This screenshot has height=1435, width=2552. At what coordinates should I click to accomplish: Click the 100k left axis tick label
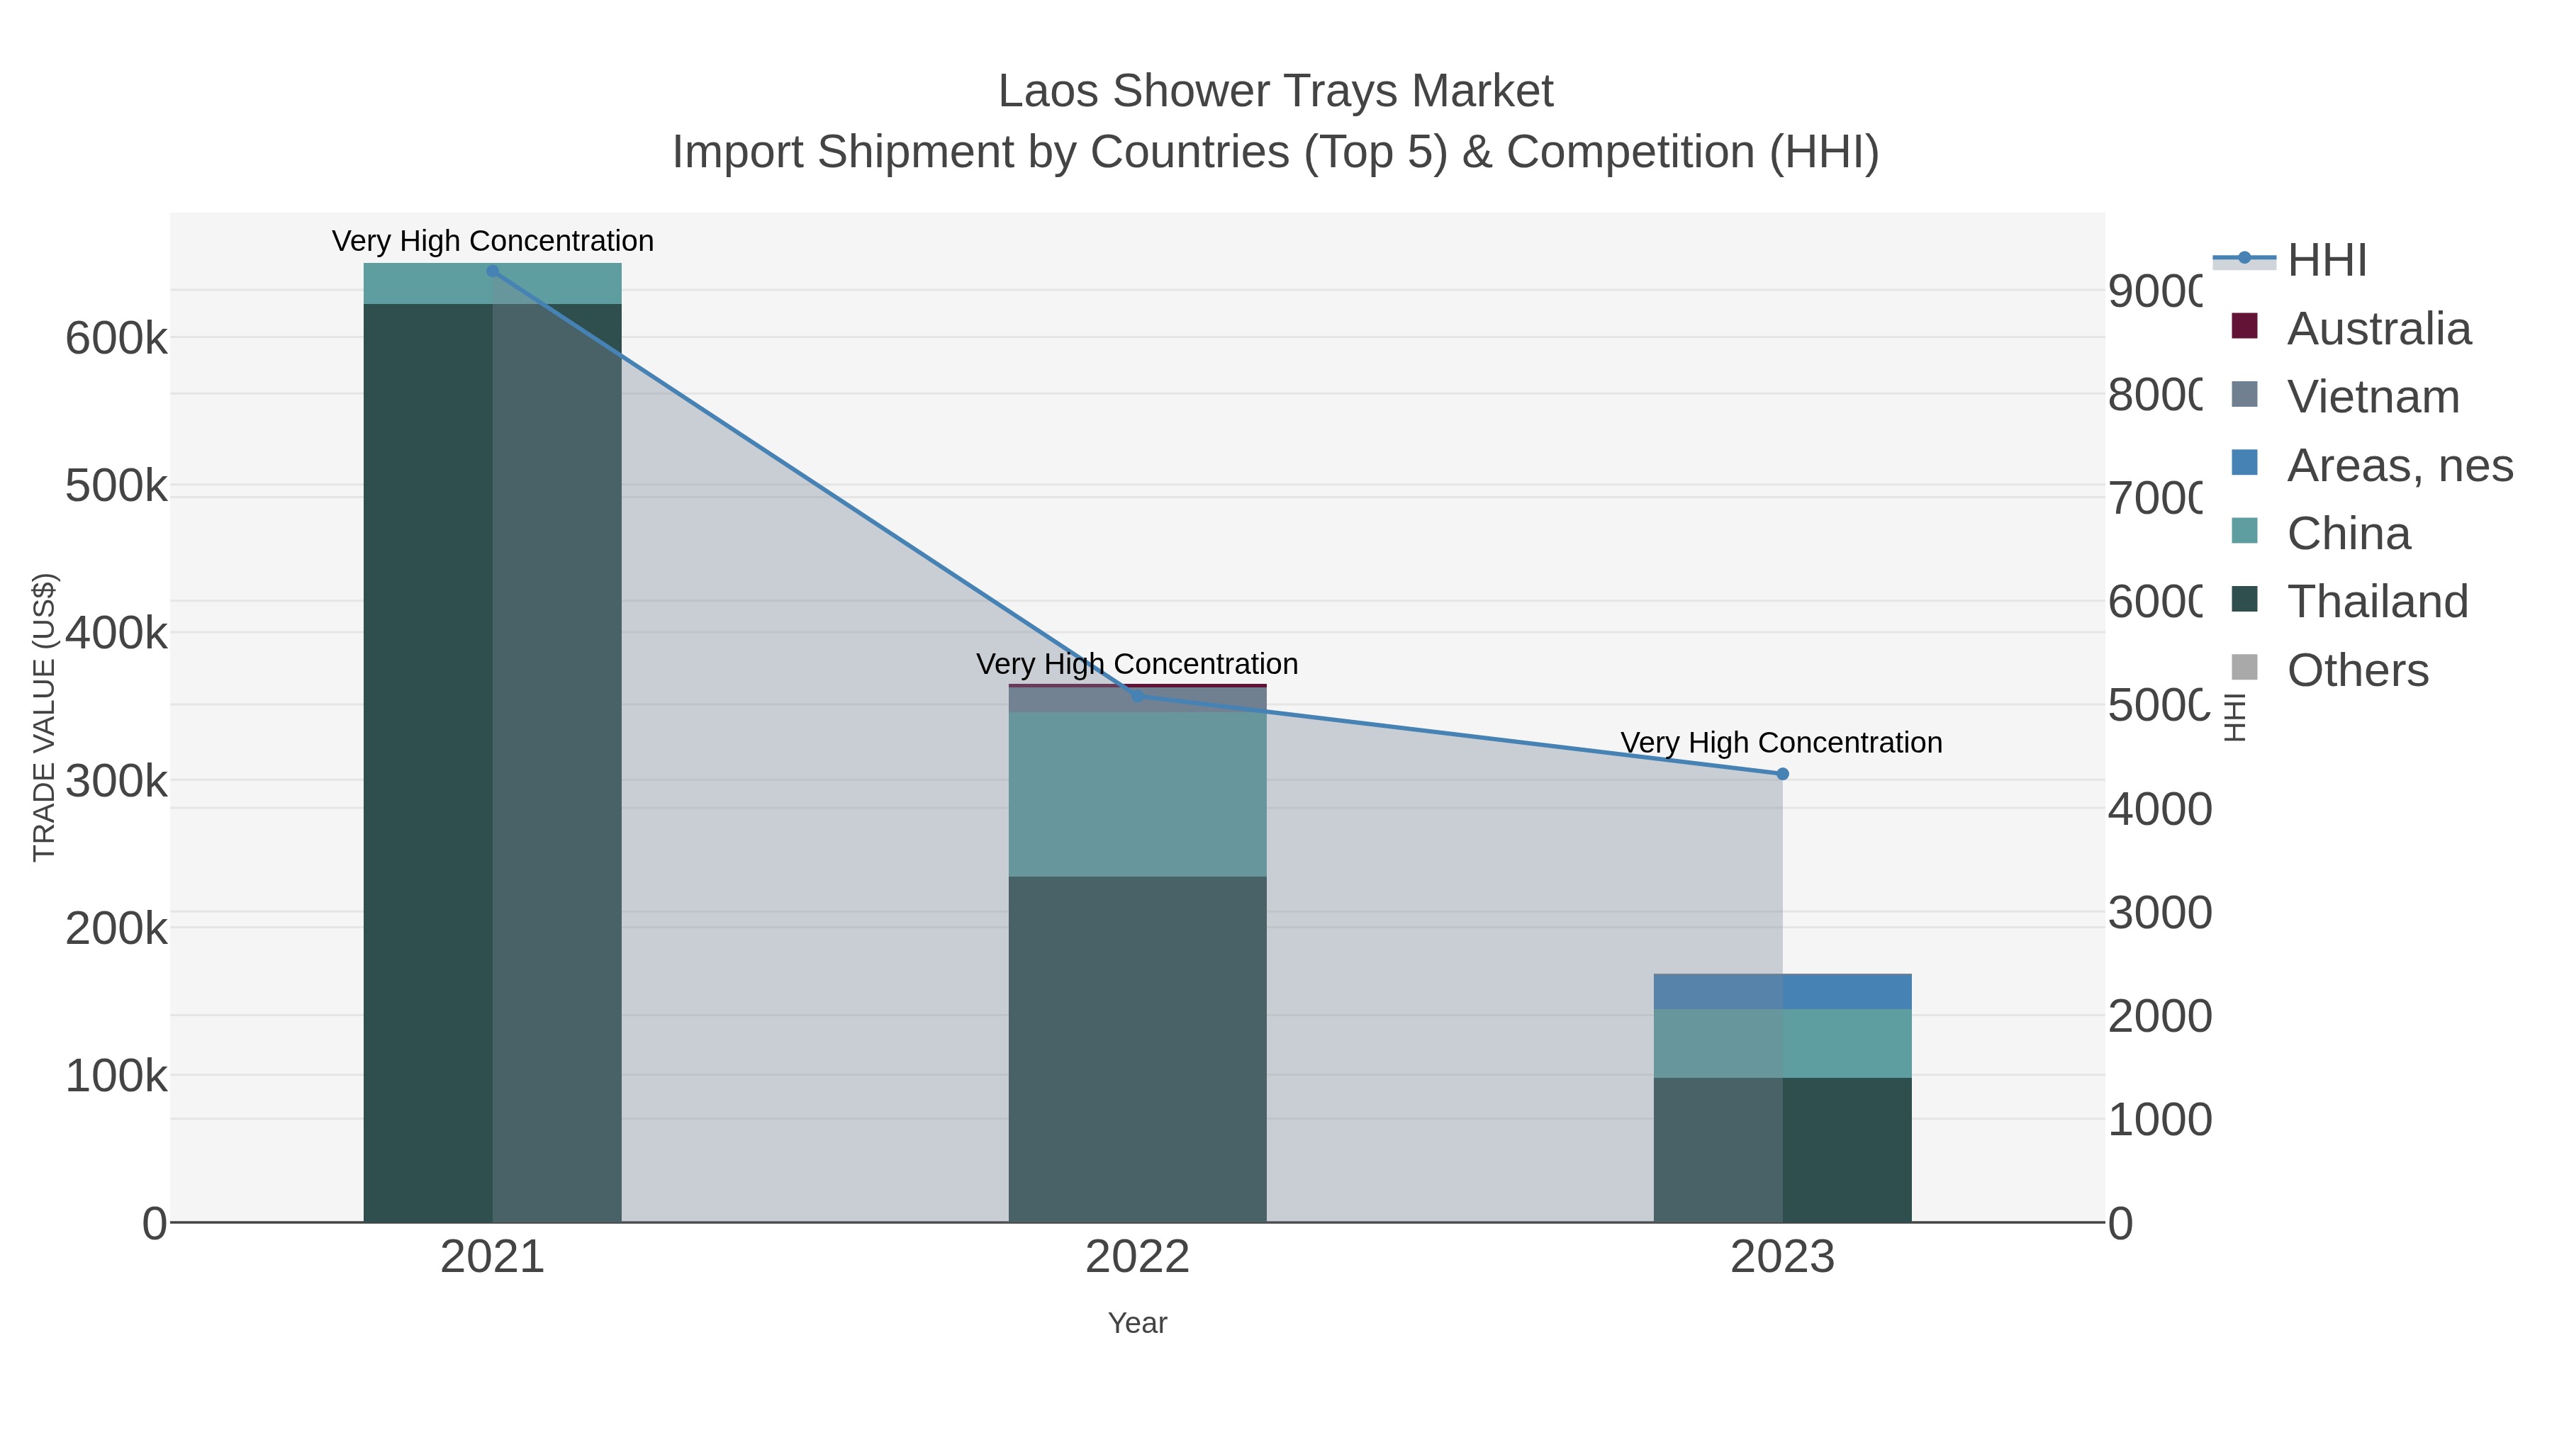pyautogui.click(x=117, y=1076)
